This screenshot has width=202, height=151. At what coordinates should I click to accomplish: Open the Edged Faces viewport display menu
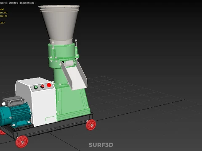click(x=28, y=3)
